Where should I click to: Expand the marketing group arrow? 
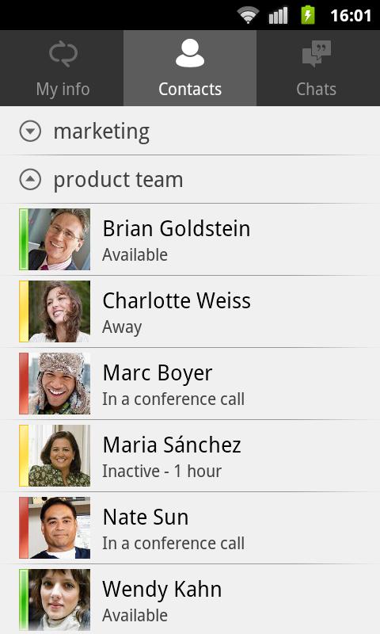(x=30, y=131)
